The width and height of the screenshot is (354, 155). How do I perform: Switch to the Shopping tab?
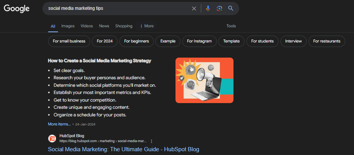point(124,26)
